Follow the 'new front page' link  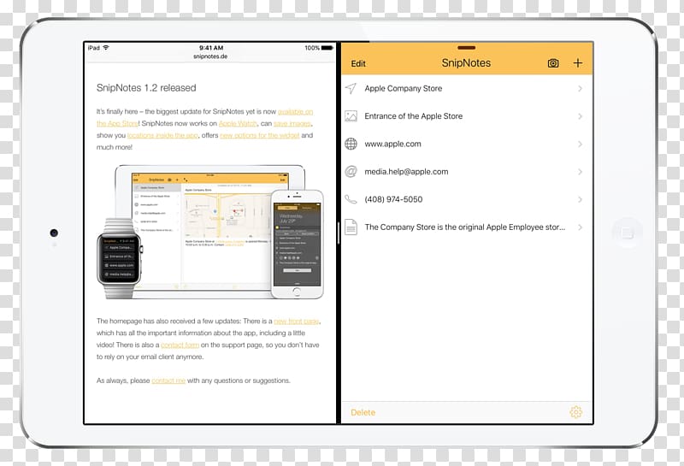[x=296, y=321]
